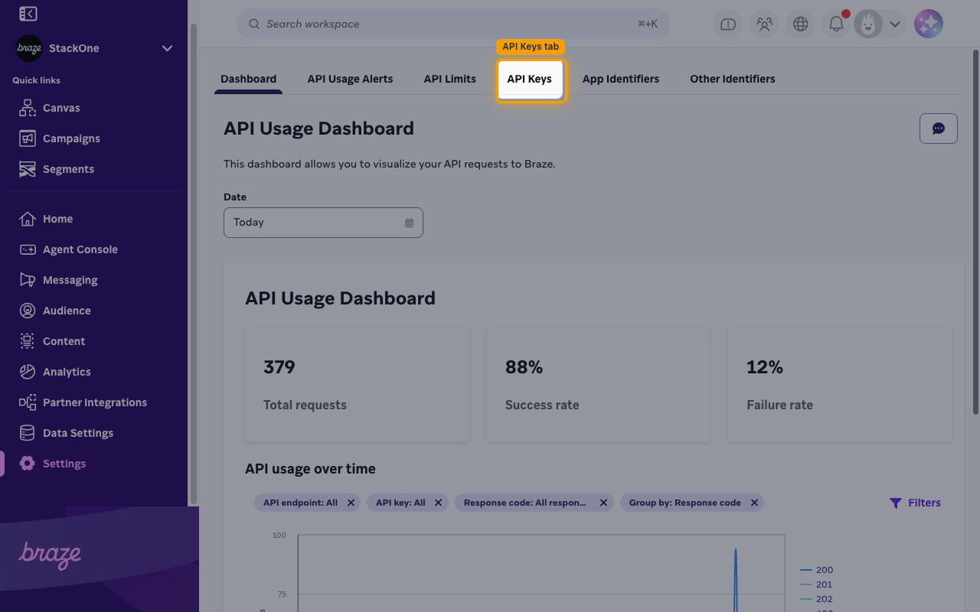The height and width of the screenshot is (612, 980).
Task: Open the AI sparkle assistant button
Action: click(929, 24)
